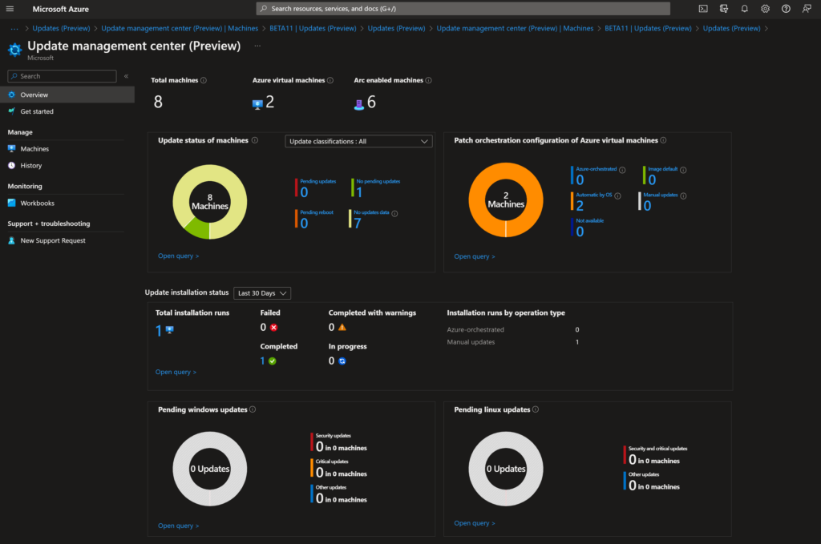Click the green Completed check icon
Viewport: 821px width, 544px height.
coord(273,361)
